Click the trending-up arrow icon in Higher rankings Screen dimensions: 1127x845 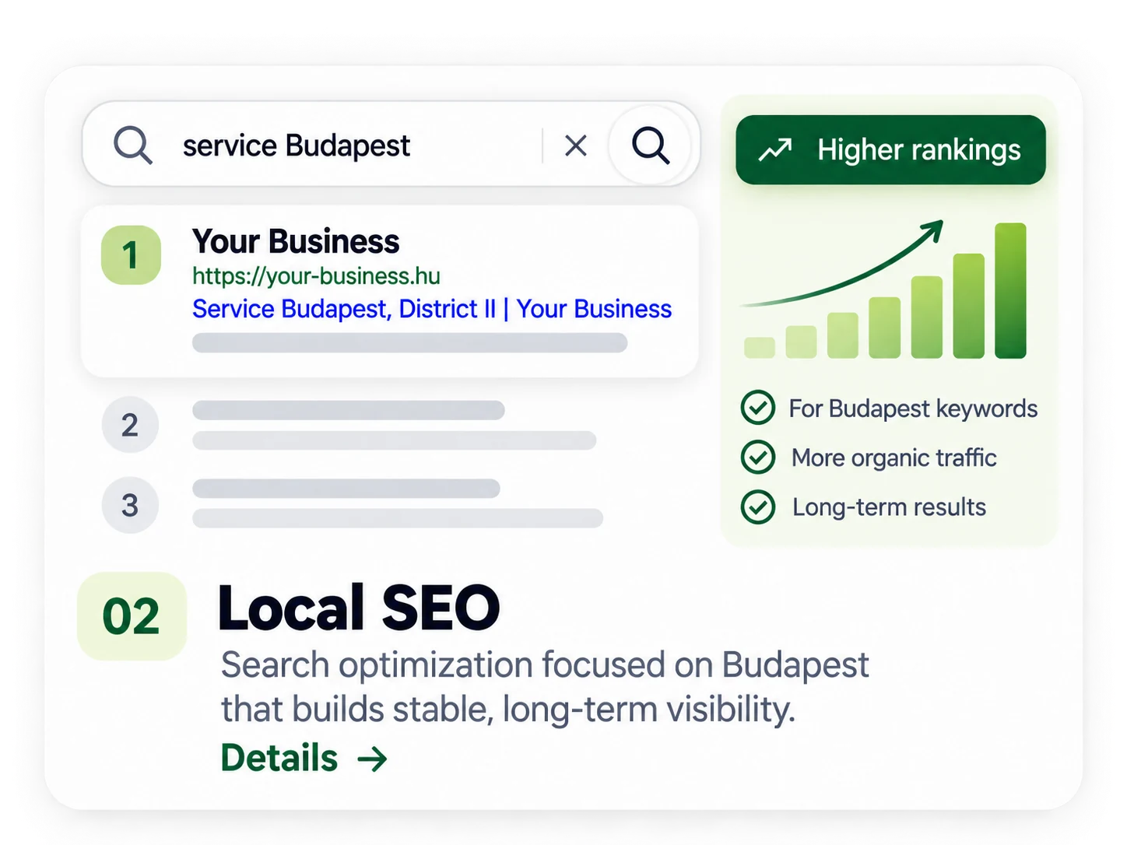[x=775, y=149]
